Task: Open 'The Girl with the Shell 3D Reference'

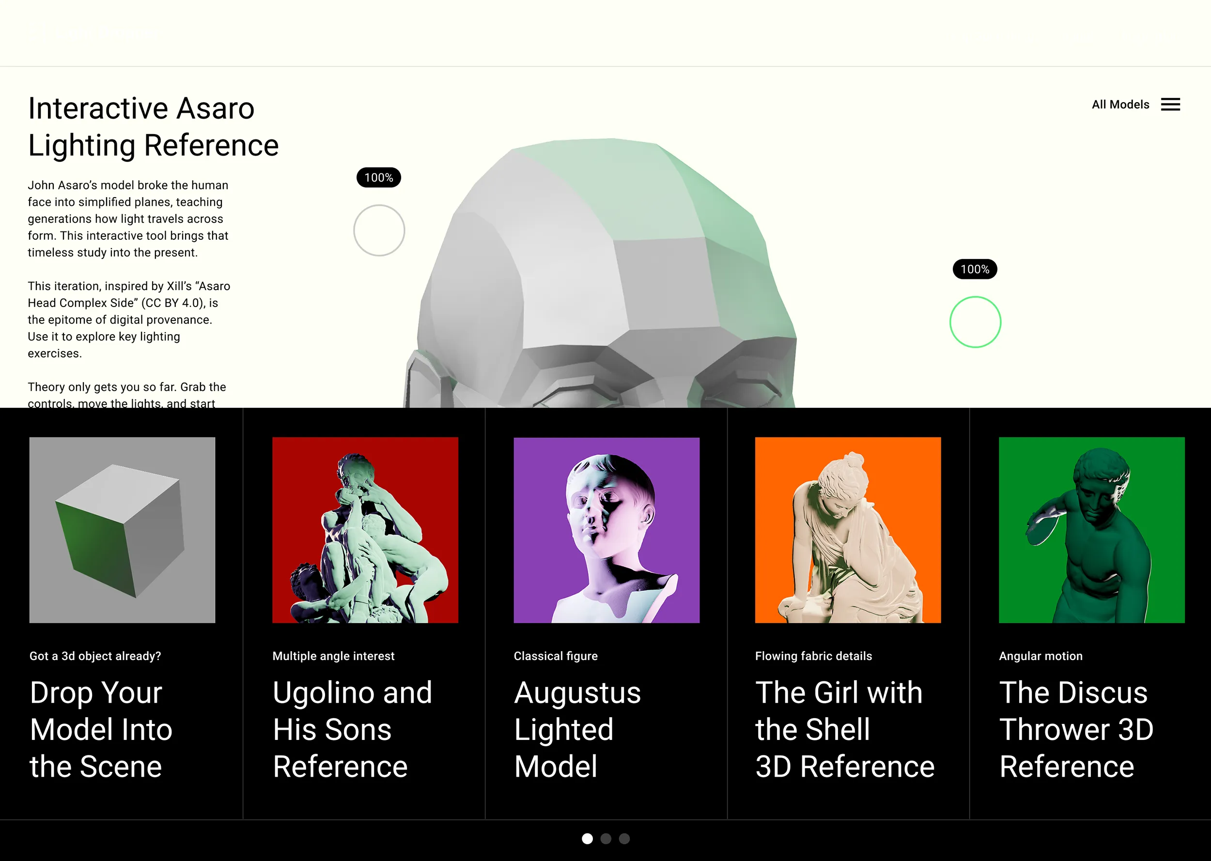Action: click(x=845, y=729)
